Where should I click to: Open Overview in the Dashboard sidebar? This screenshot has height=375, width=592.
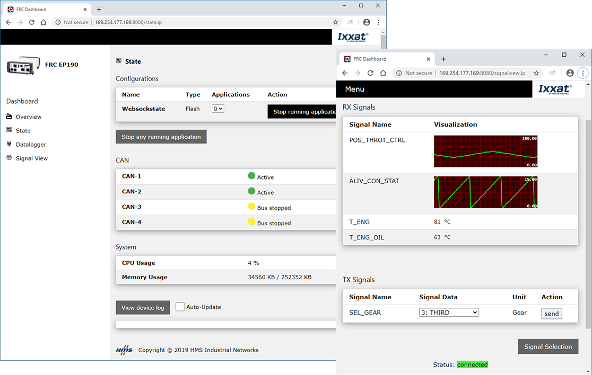[29, 117]
